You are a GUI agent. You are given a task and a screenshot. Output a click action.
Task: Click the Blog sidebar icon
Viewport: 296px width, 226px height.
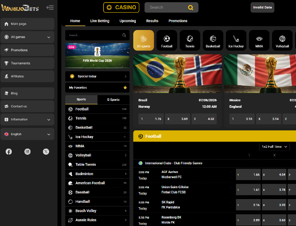(7, 93)
